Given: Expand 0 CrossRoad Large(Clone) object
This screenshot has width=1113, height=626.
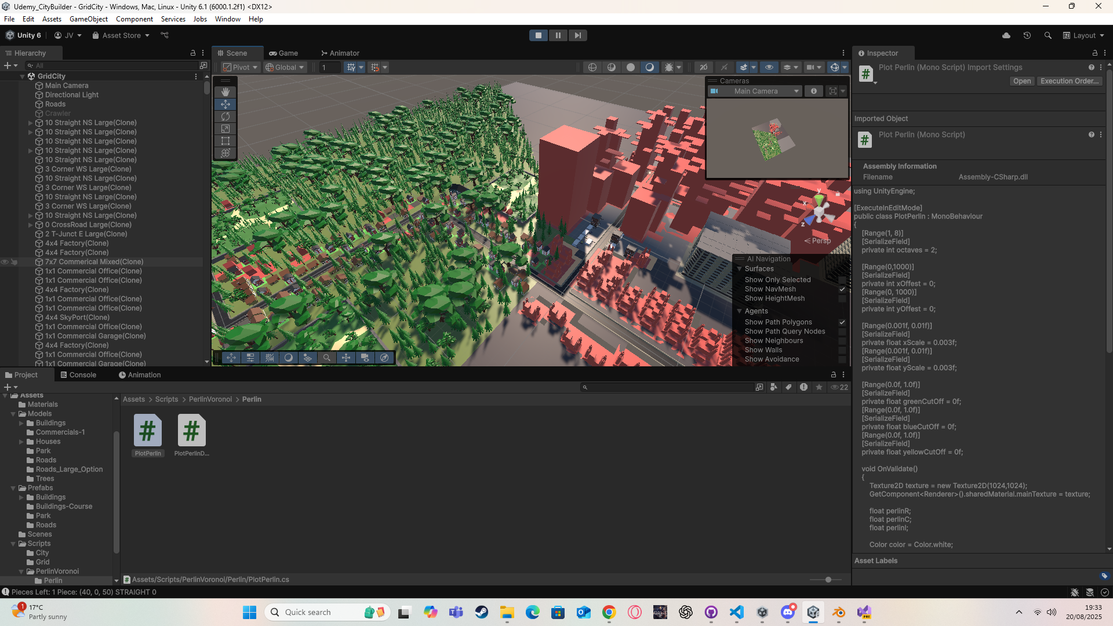Looking at the screenshot, I should tap(30, 225).
